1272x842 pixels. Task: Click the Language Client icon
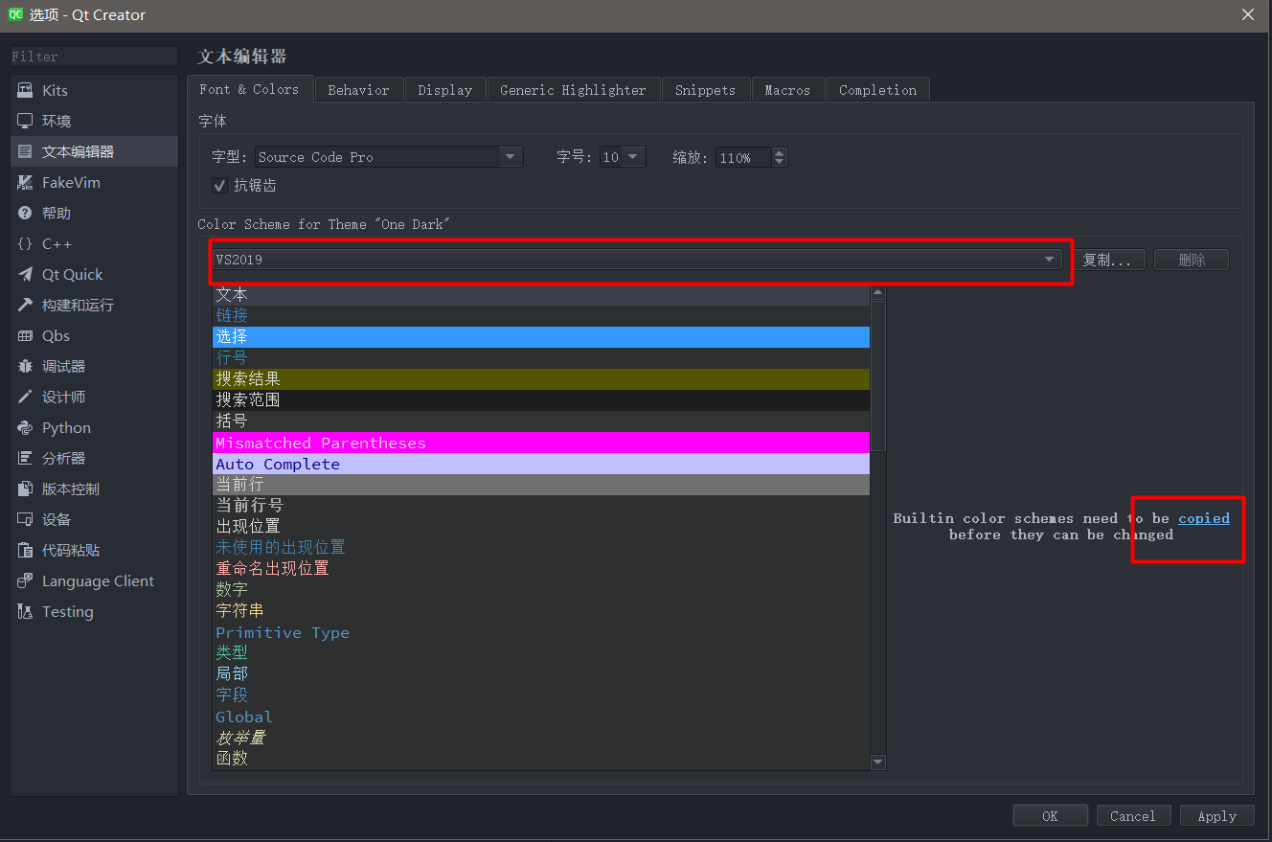(25, 580)
